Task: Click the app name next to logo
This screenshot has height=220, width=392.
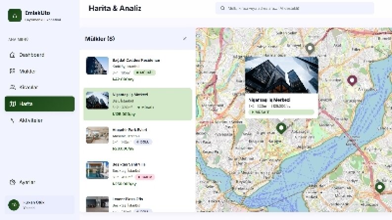Action: point(38,13)
